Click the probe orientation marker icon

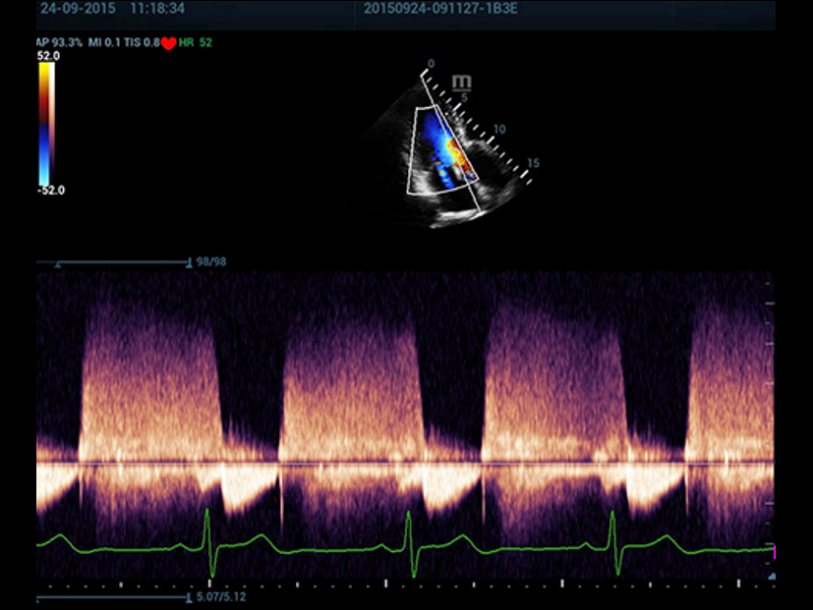pos(459,81)
